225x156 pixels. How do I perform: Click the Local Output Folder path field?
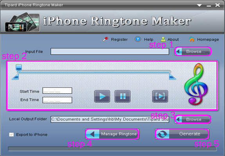tap(110, 119)
